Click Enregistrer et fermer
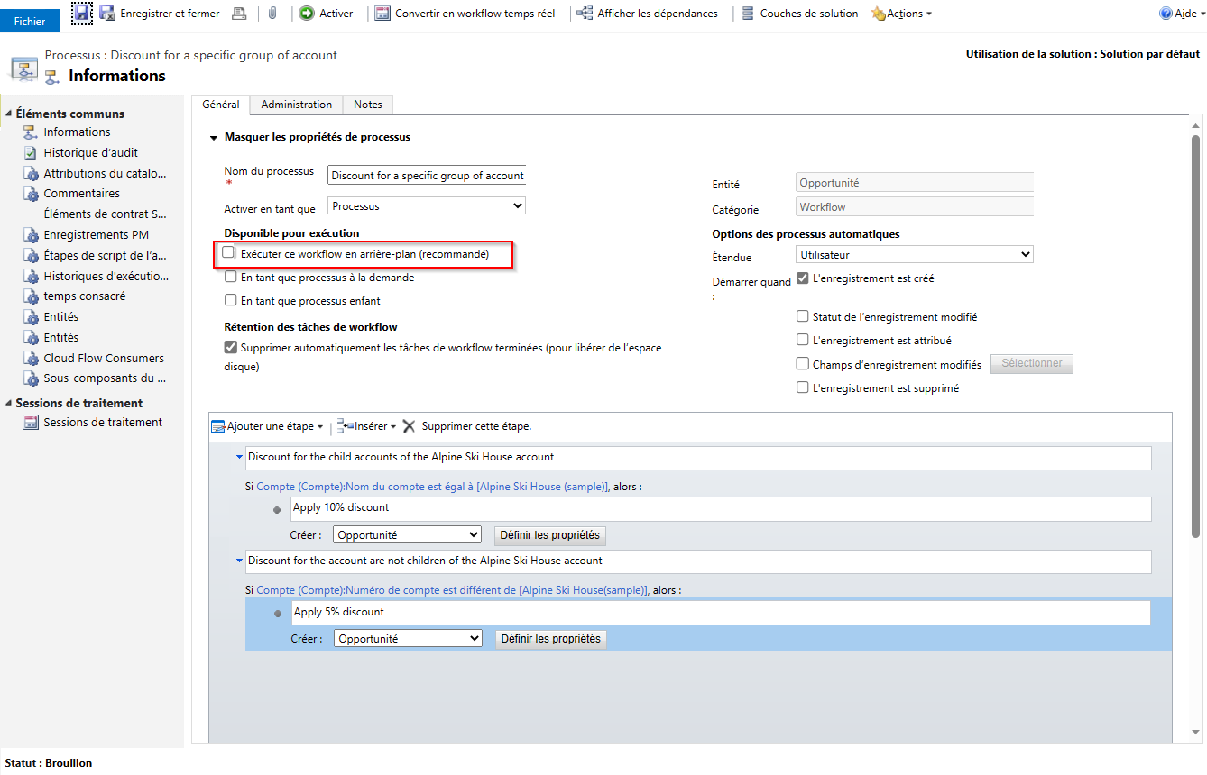Screen dimensions: 1207x775 [x=162, y=13]
